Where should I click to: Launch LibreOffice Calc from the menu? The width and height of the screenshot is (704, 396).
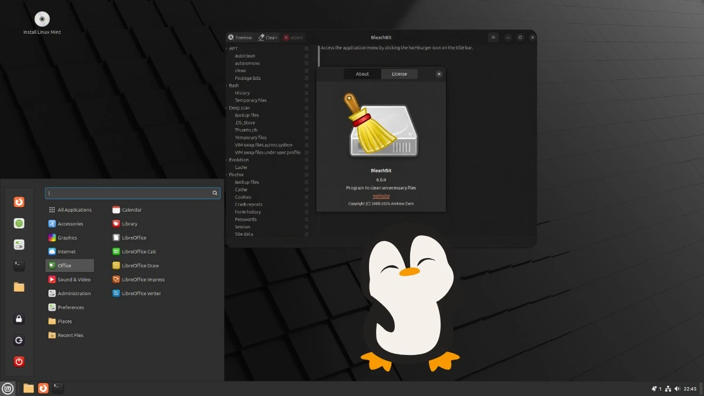(x=139, y=251)
